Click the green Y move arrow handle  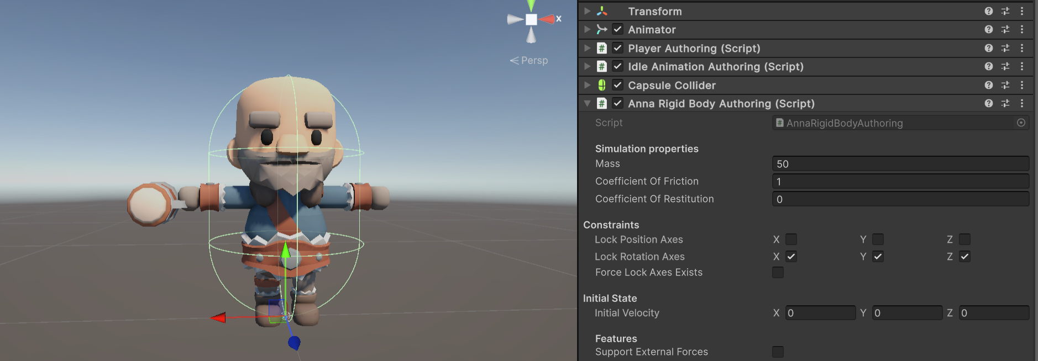[285, 251]
